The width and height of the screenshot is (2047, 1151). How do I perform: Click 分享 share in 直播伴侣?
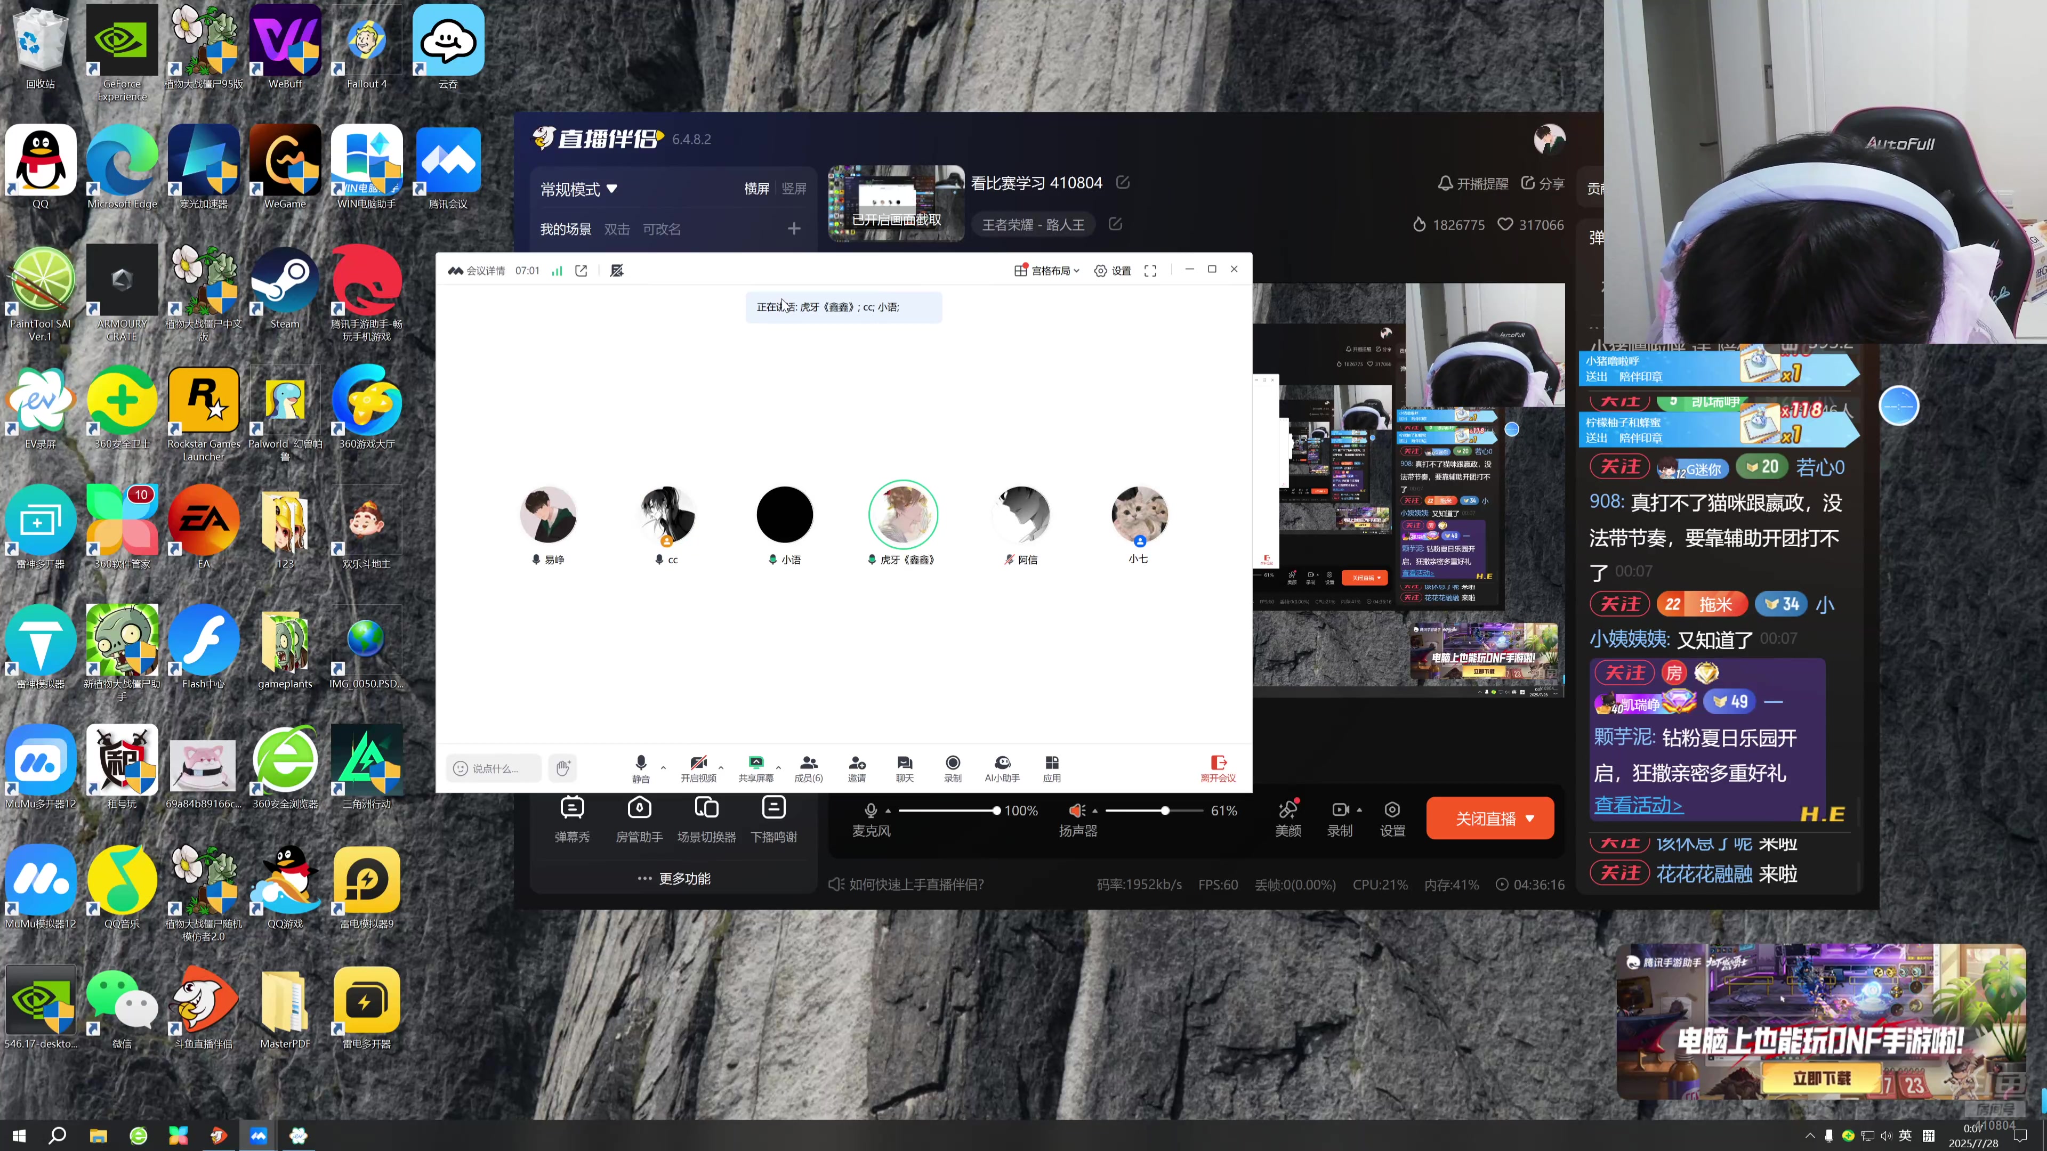tap(1542, 183)
